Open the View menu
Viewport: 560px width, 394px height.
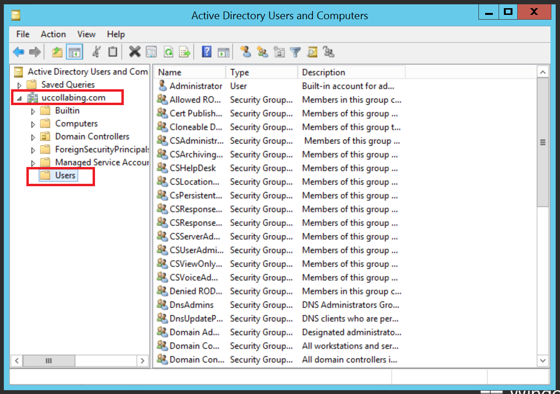tap(86, 34)
